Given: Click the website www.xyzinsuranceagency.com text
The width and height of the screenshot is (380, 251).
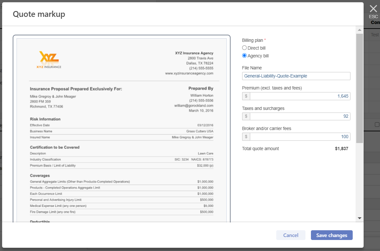Looking at the screenshot, I should (189, 73).
